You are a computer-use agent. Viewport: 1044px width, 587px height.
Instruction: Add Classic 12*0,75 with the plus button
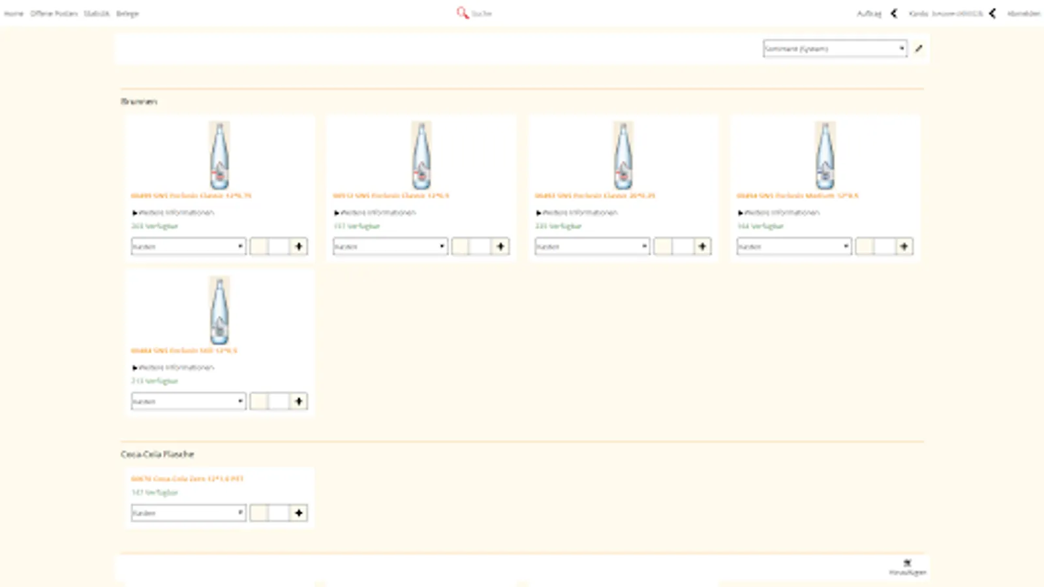(x=298, y=247)
